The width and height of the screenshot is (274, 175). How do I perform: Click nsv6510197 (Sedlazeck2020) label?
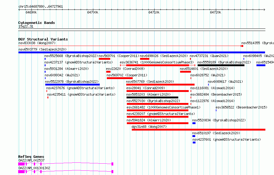216,133
